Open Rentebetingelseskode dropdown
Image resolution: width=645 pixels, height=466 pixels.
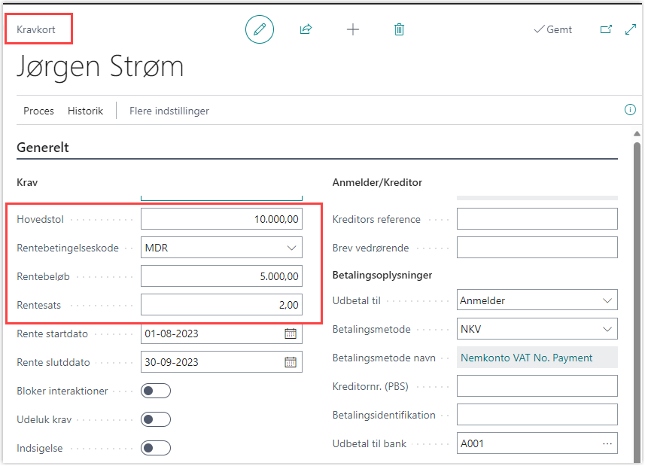click(292, 248)
